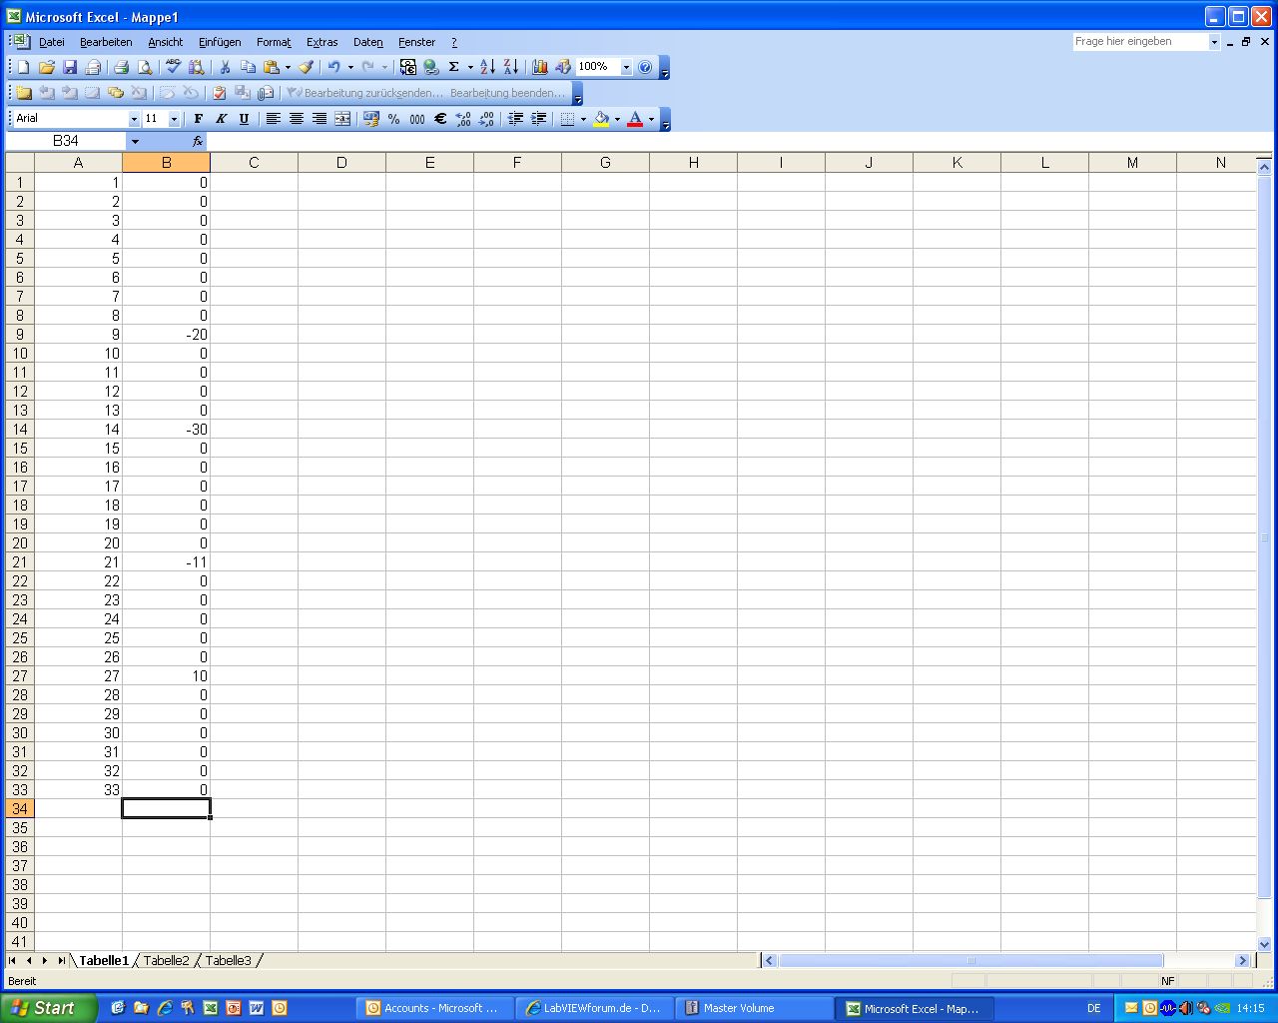Print the sheet using the printer icon
1278x1023 pixels.
[x=121, y=67]
